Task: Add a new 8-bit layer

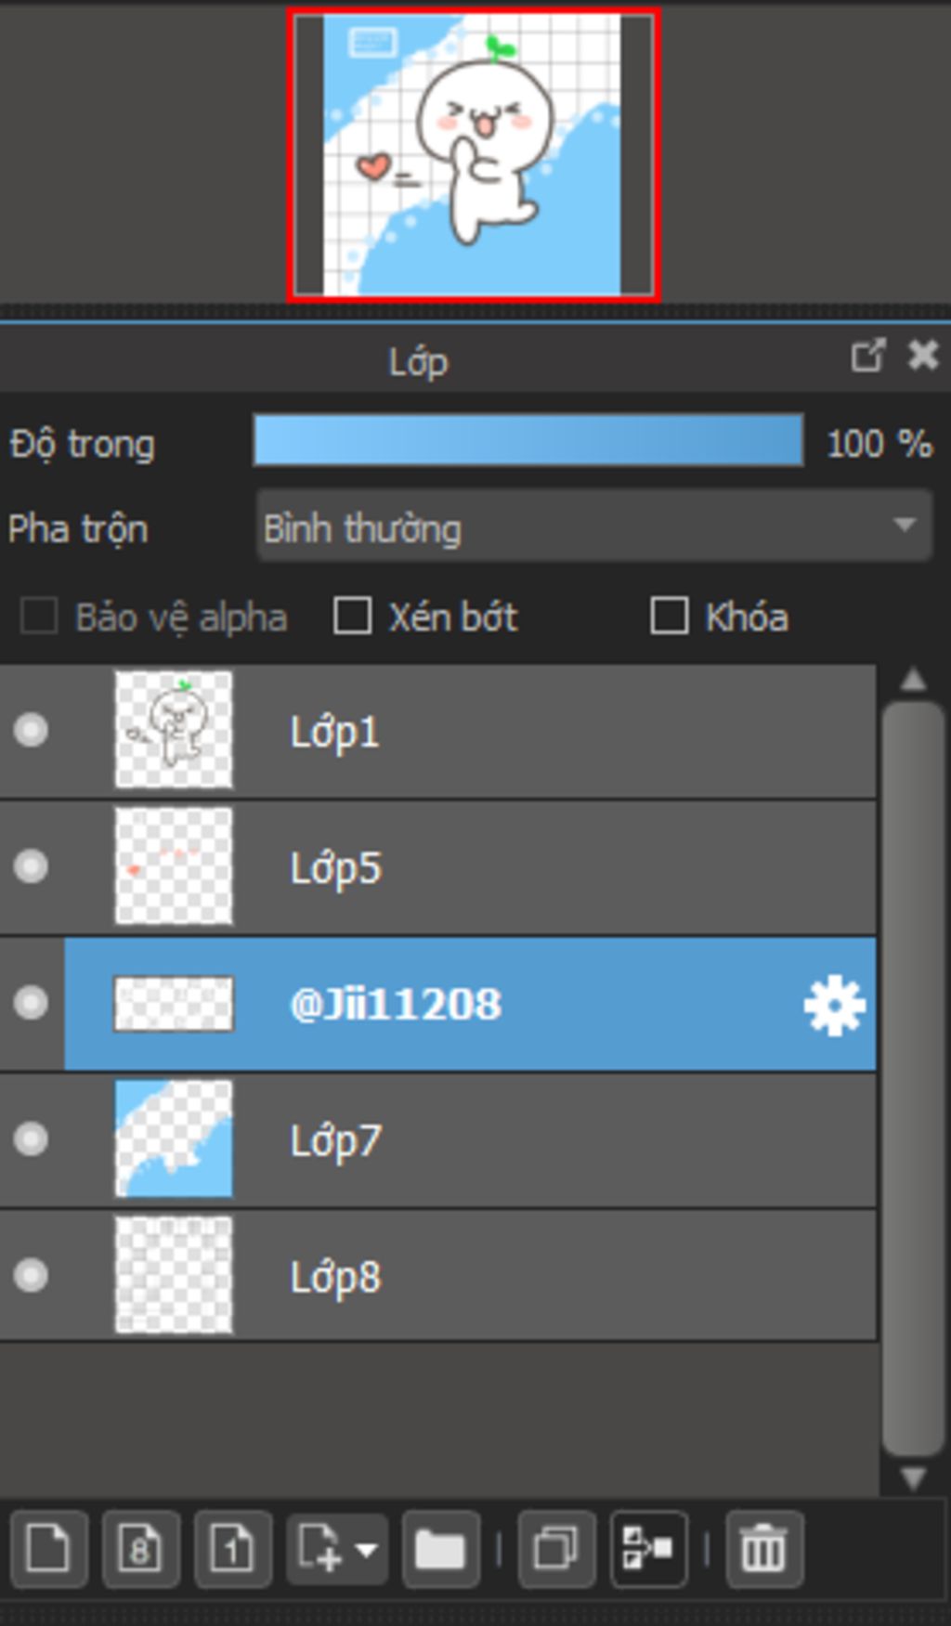Action: pyautogui.click(x=140, y=1549)
